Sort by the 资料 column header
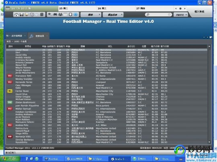This screenshot has width=217, height=162. click(10, 46)
